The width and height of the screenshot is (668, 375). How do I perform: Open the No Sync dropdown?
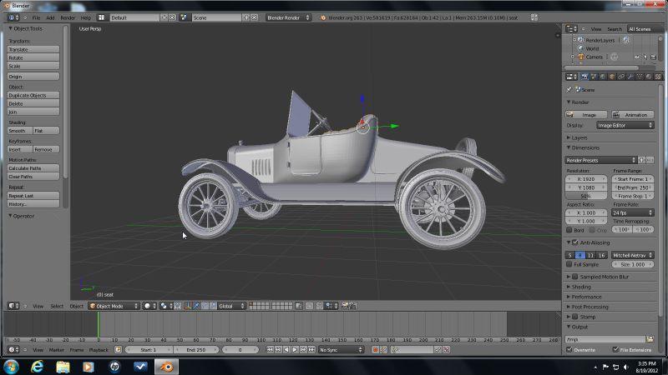click(x=342, y=349)
